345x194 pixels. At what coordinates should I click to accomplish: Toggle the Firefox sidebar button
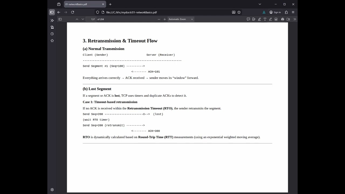click(52, 12)
